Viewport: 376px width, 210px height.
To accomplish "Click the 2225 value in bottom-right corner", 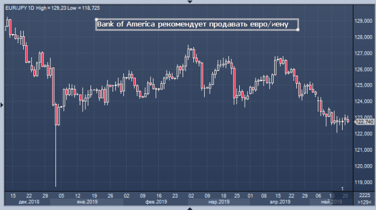I will (x=365, y=195).
